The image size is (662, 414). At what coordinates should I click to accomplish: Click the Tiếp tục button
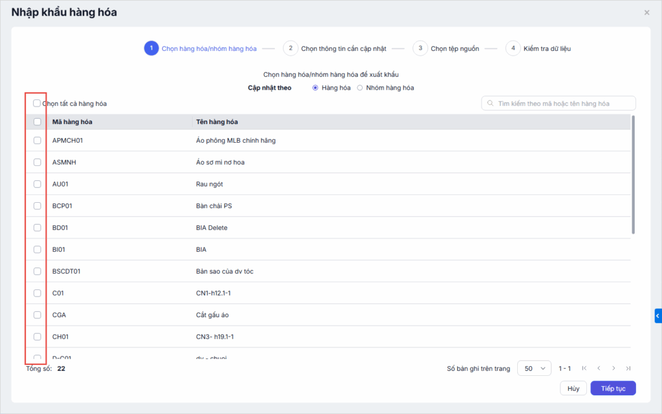(613, 388)
